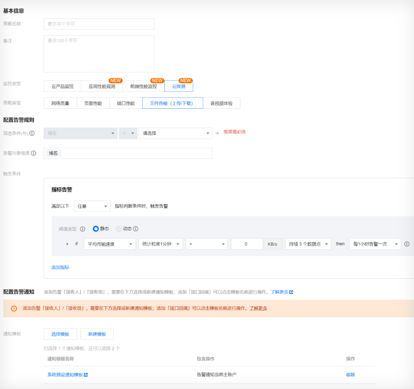
Task: Select the 动态 threshold radio button
Action: click(118, 229)
